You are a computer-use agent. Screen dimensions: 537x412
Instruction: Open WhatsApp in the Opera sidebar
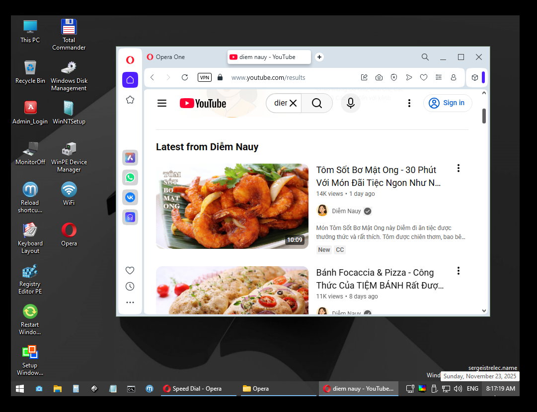pyautogui.click(x=130, y=177)
